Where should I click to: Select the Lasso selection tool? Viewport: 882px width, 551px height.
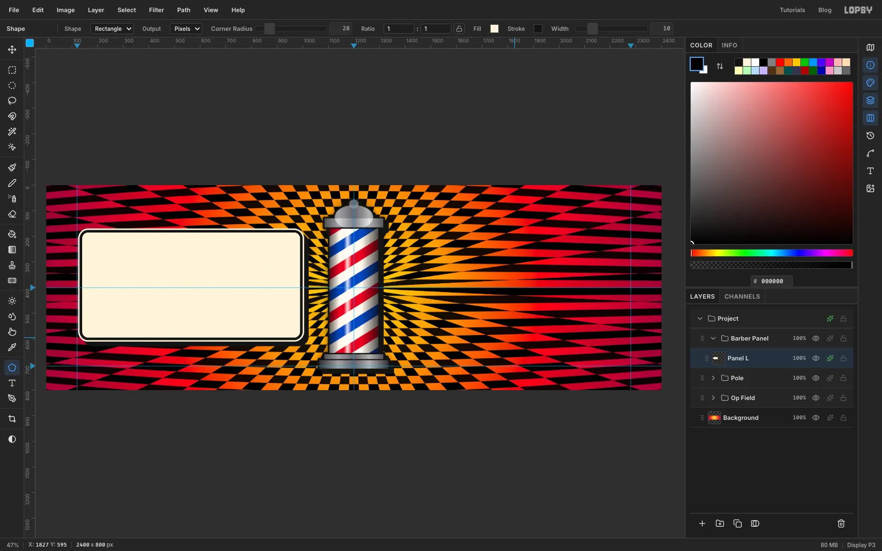coord(12,101)
